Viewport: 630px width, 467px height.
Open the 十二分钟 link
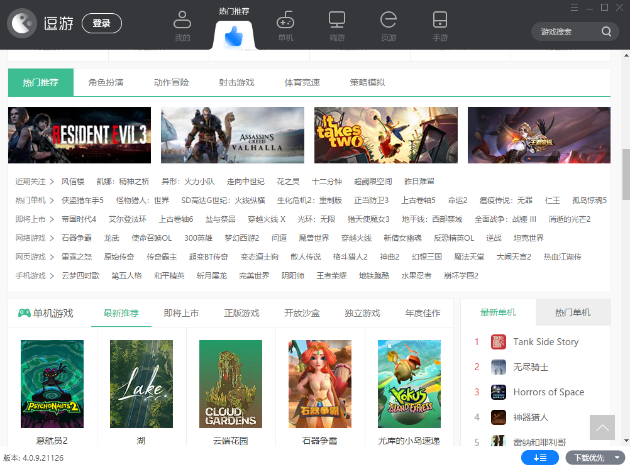tap(327, 182)
